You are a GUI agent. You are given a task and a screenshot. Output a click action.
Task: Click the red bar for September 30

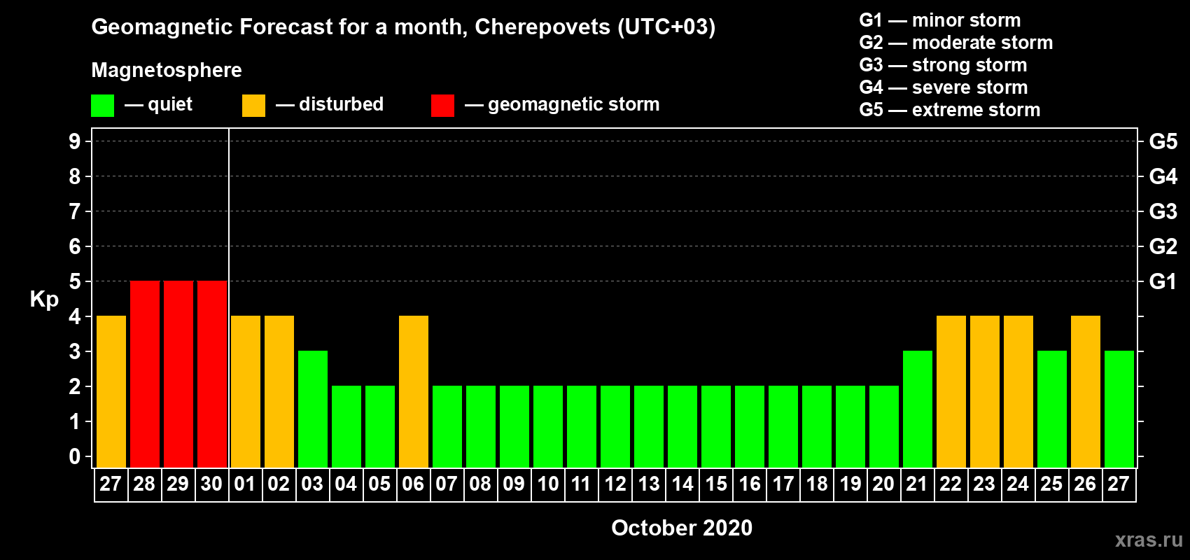pyautogui.click(x=212, y=374)
